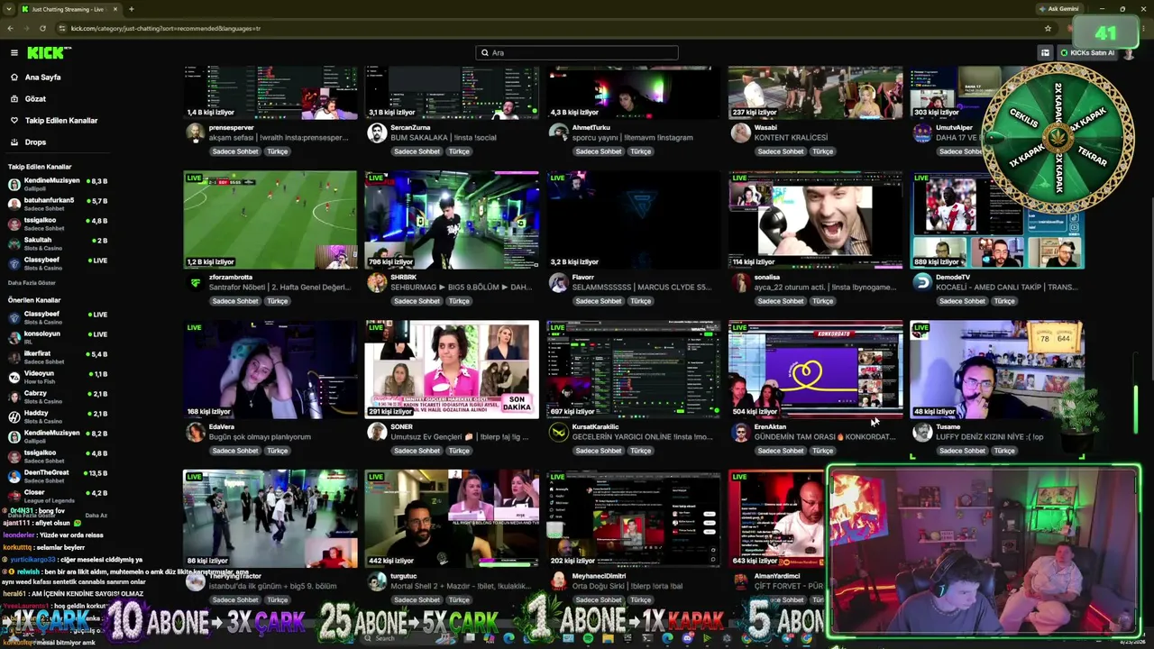Select the Just Chatting Streaming browser tab
This screenshot has width=1154, height=649.
70,9
